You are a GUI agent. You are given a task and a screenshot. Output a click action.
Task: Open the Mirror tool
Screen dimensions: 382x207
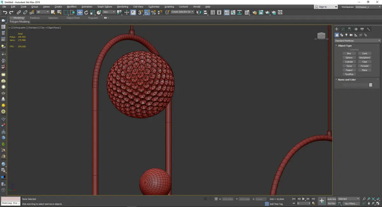[x=199, y=12]
